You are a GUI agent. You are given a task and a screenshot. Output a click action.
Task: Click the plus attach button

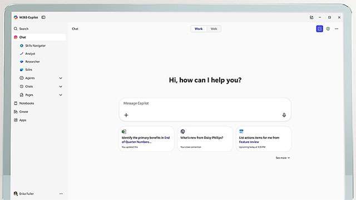coord(126,115)
